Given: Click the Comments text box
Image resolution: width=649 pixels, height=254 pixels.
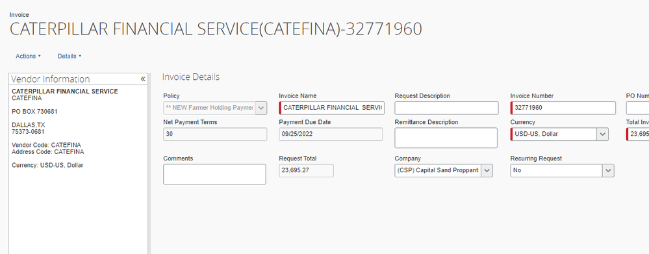Looking at the screenshot, I should [x=214, y=174].
